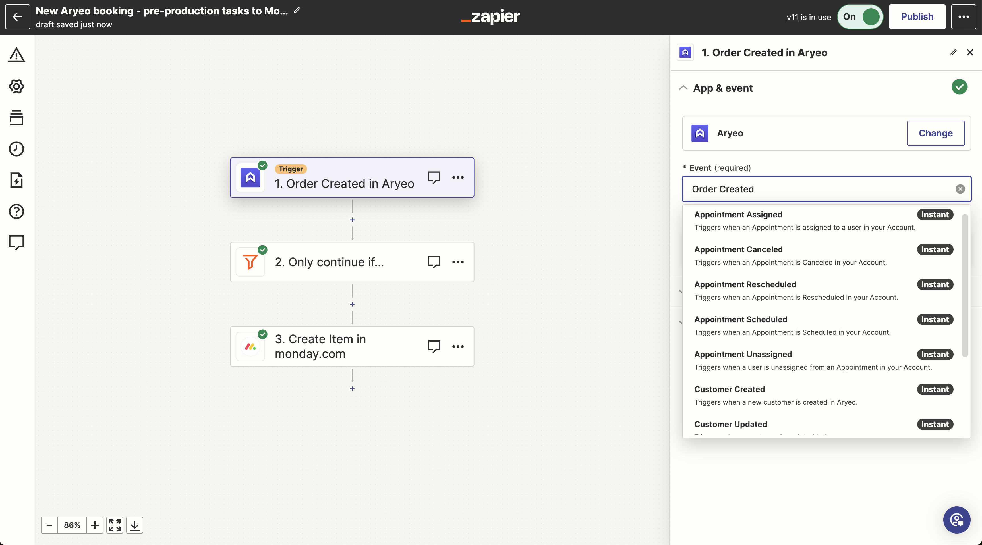The height and width of the screenshot is (545, 982).
Task: Click the Zapier logo
Action: tap(491, 16)
